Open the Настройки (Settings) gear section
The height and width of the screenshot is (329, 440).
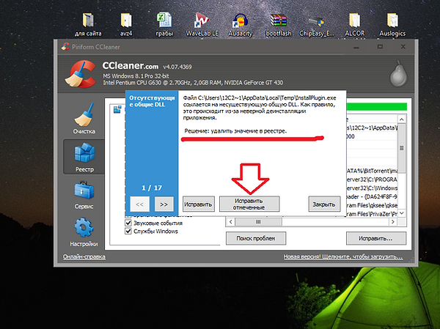pos(84,232)
